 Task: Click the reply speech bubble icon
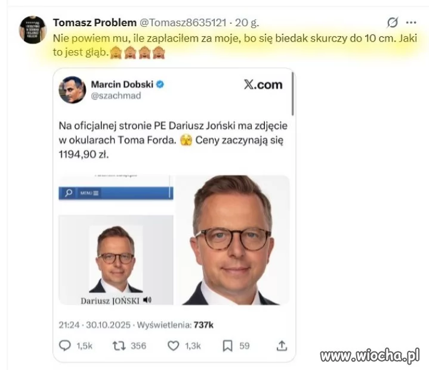click(65, 346)
